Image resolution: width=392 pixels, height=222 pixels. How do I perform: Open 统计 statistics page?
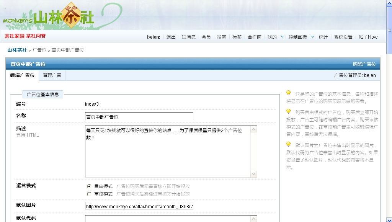tap(323, 37)
